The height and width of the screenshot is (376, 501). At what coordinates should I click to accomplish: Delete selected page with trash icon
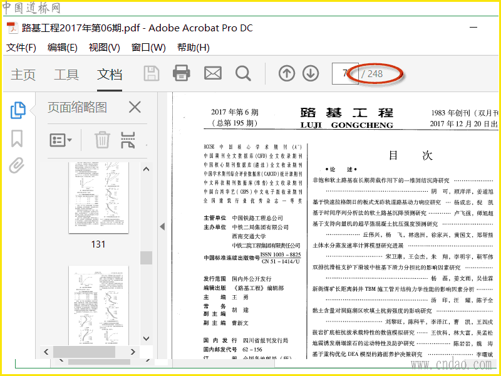click(102, 140)
